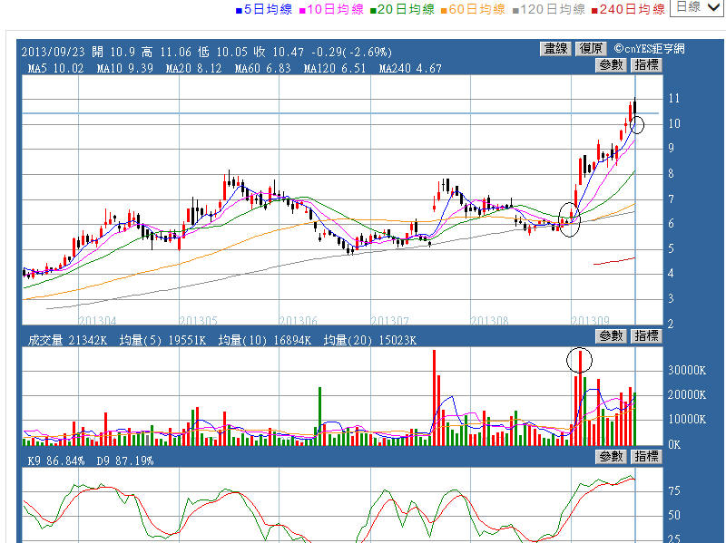Click the 201305 month marker on chart
726x543 pixels.
point(198,320)
